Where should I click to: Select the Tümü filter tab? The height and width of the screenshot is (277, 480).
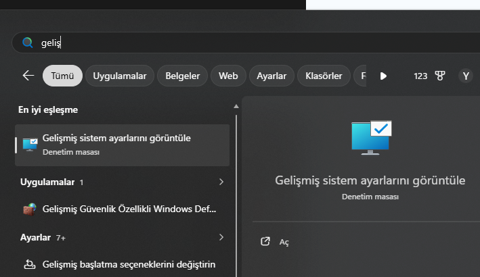pos(62,76)
